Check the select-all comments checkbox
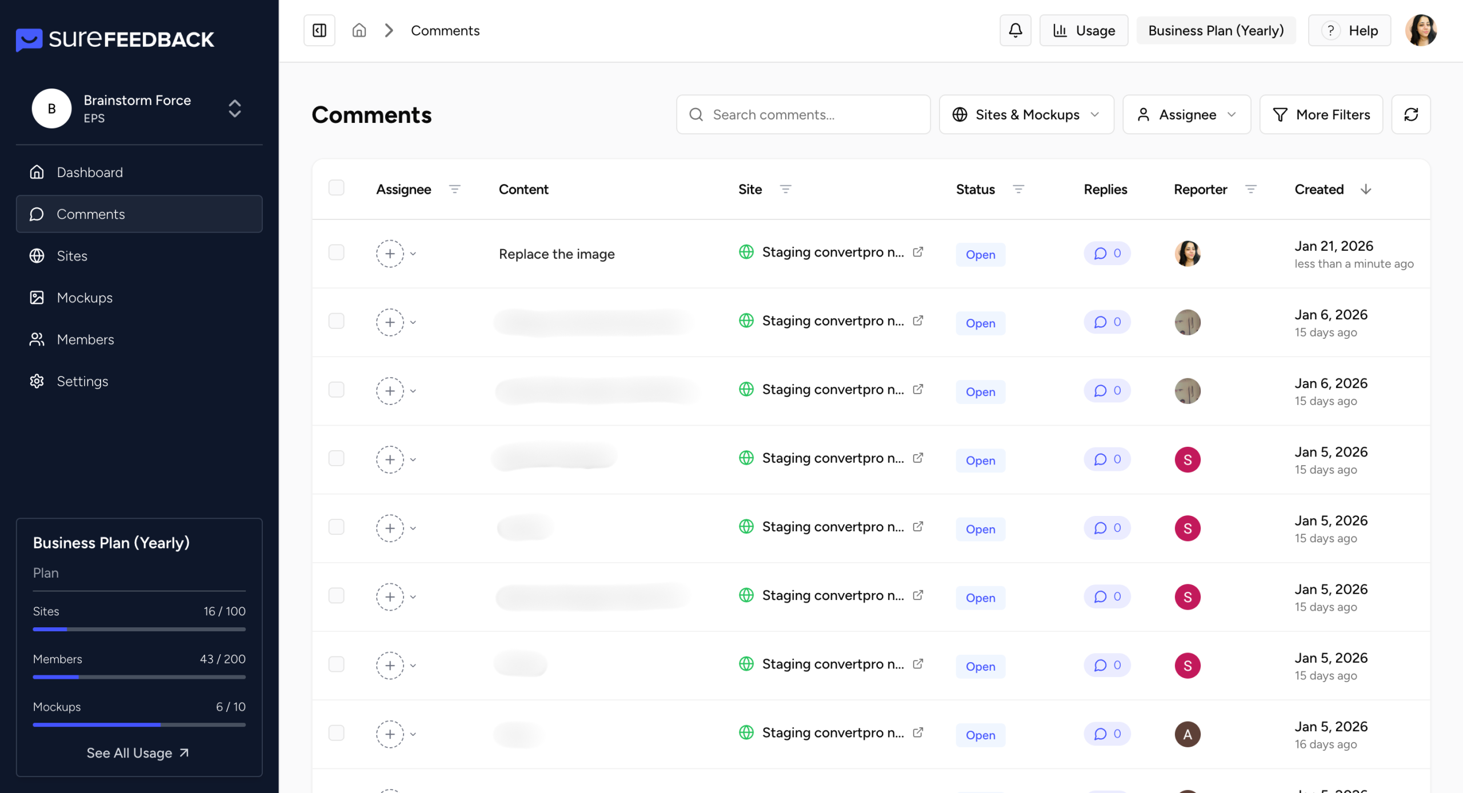The height and width of the screenshot is (793, 1463). point(337,188)
